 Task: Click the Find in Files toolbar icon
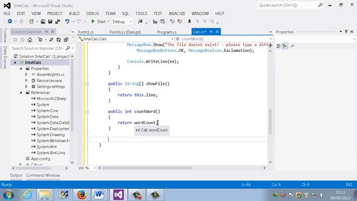pos(140,21)
